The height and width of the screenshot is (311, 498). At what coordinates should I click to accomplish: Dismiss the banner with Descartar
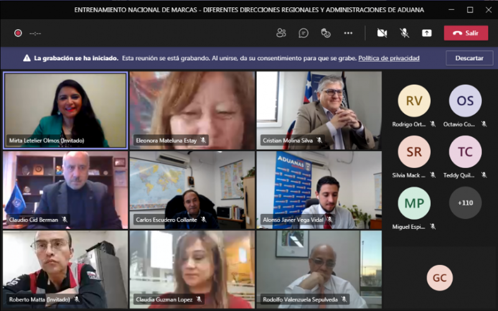[x=469, y=58]
